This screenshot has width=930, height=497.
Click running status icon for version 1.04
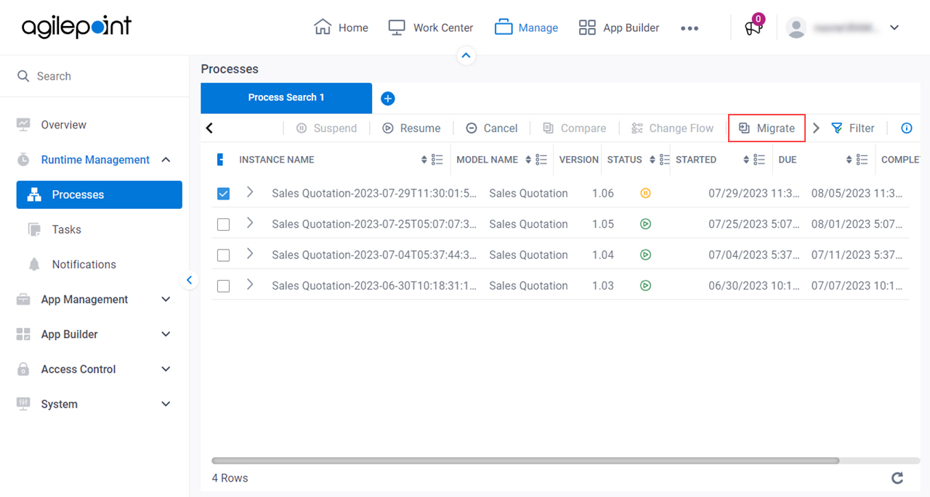tap(645, 255)
